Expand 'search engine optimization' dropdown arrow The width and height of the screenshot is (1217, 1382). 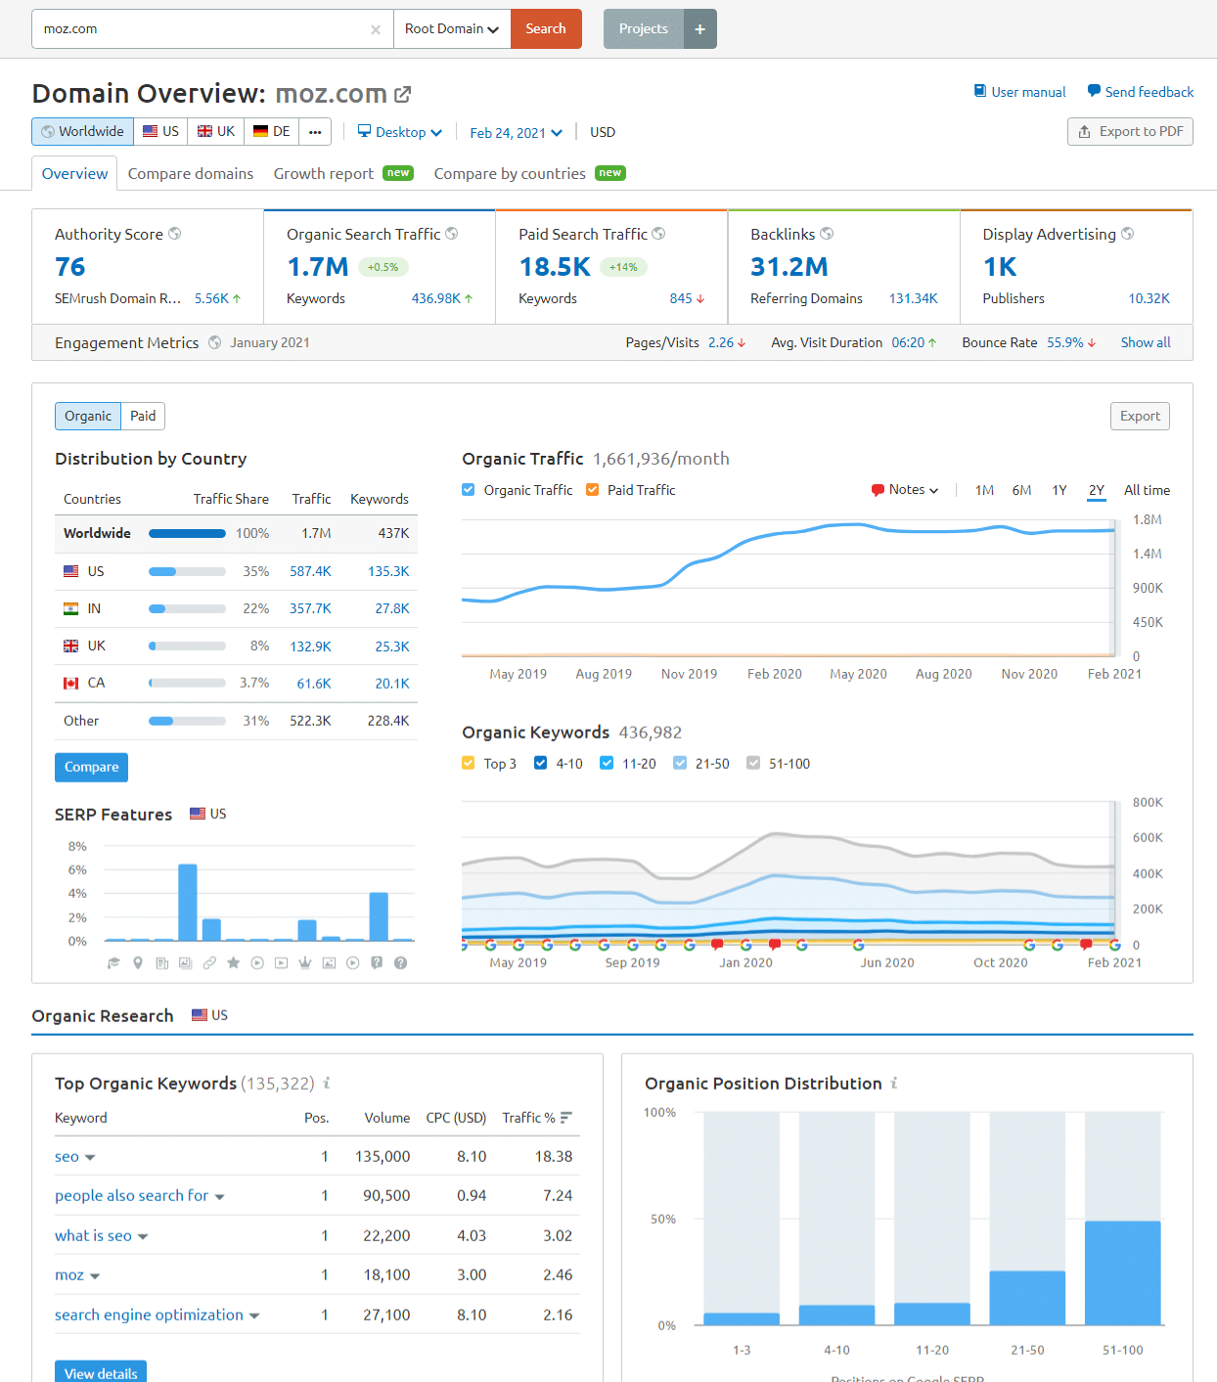254,1316
